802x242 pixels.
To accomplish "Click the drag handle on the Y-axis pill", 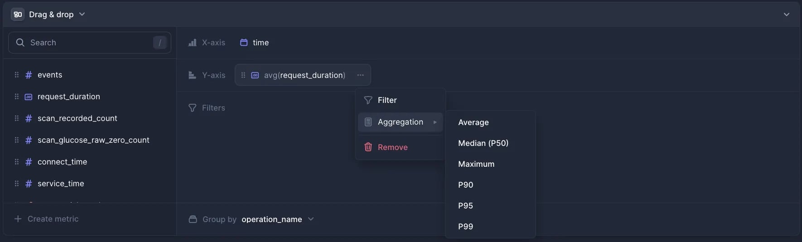I will tap(243, 75).
